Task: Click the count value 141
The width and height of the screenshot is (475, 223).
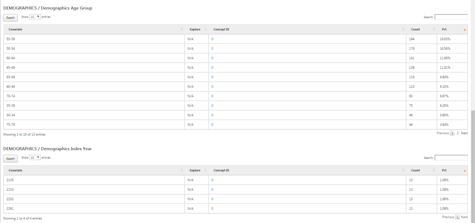Action: pyautogui.click(x=412, y=58)
